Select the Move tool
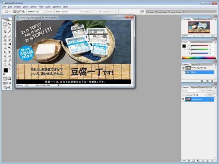219x164 pixels. tap(10, 24)
